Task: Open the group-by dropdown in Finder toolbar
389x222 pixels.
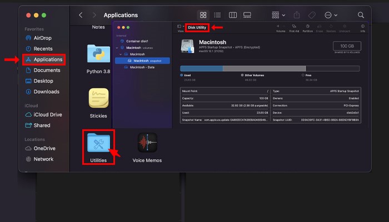Action: tap(278, 15)
